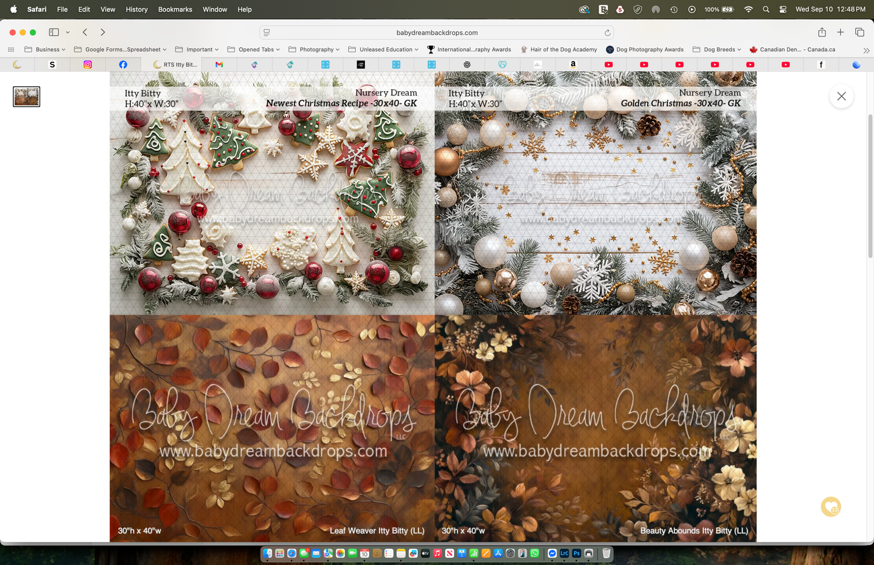Open Hair of the Dog Academy bookmark

(x=559, y=50)
